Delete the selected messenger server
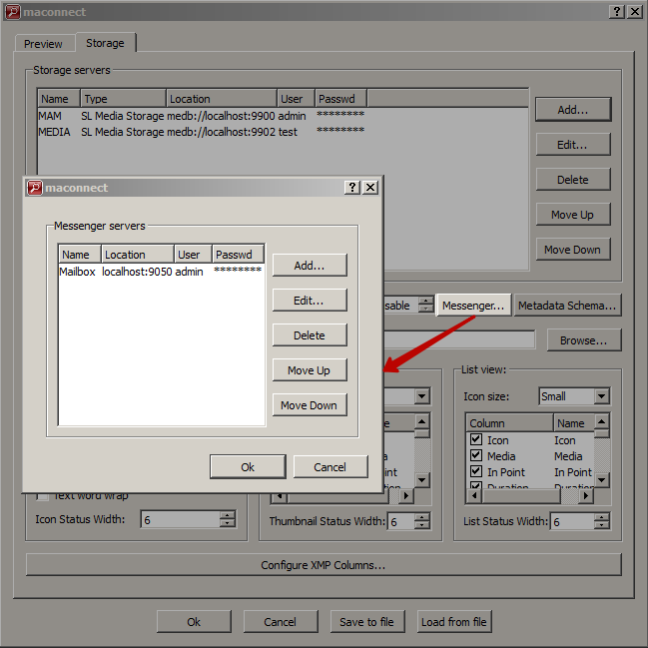The height and width of the screenshot is (648, 648). point(310,335)
